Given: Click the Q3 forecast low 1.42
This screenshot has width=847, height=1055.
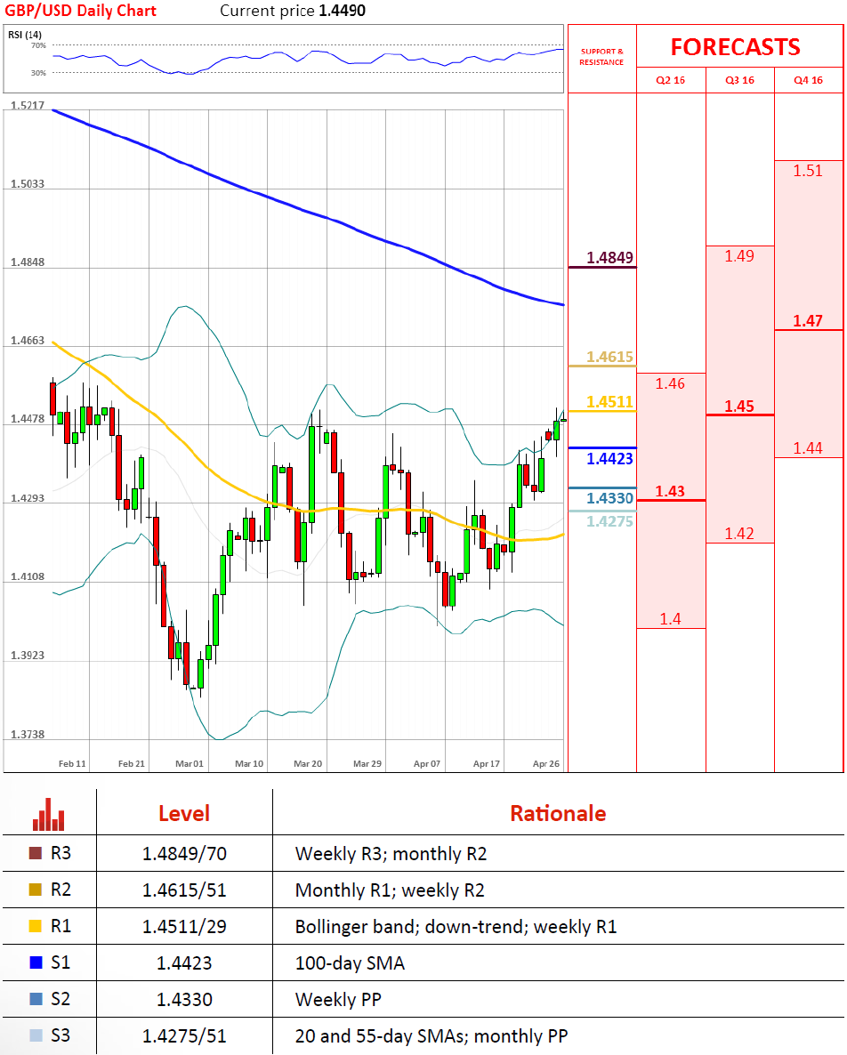Looking at the screenshot, I should tap(738, 534).
